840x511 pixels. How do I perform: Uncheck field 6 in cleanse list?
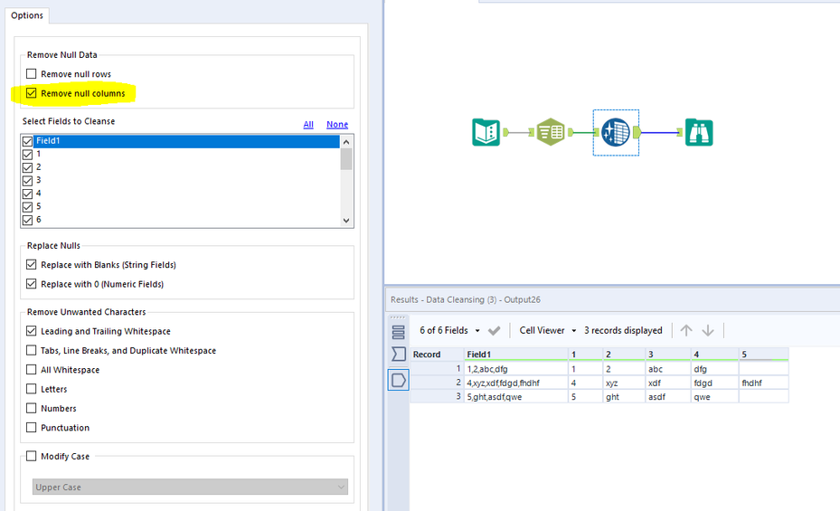pyautogui.click(x=28, y=220)
